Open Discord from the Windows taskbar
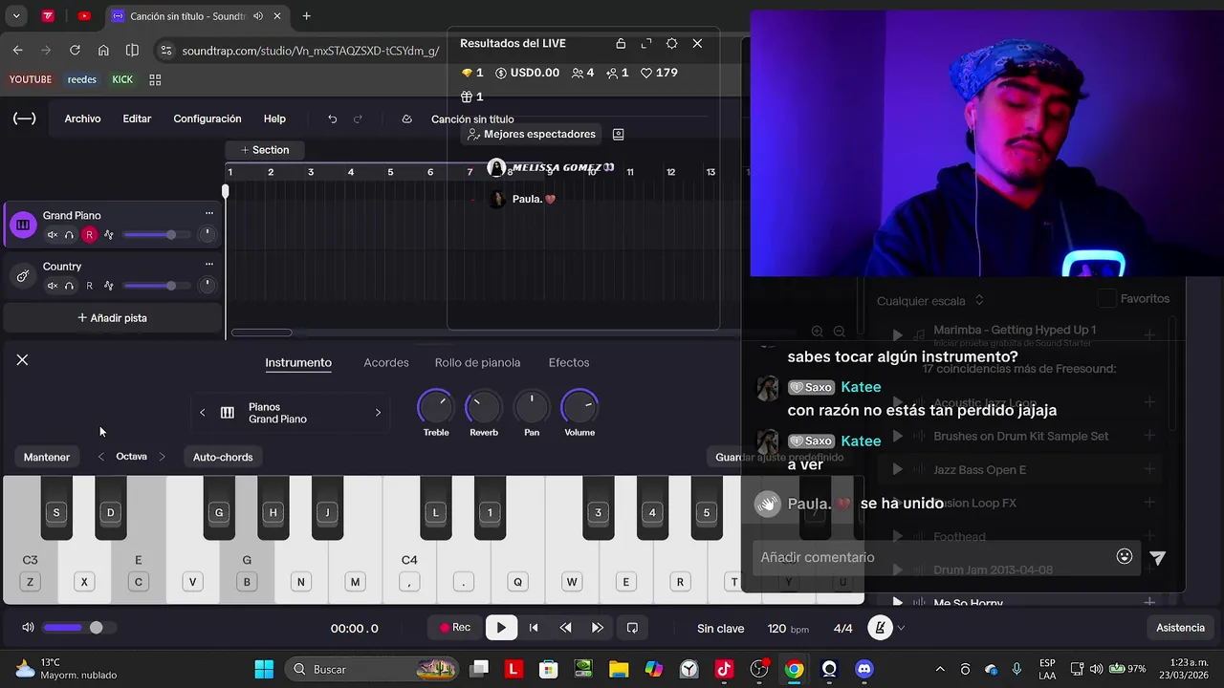The height and width of the screenshot is (688, 1224). click(864, 669)
